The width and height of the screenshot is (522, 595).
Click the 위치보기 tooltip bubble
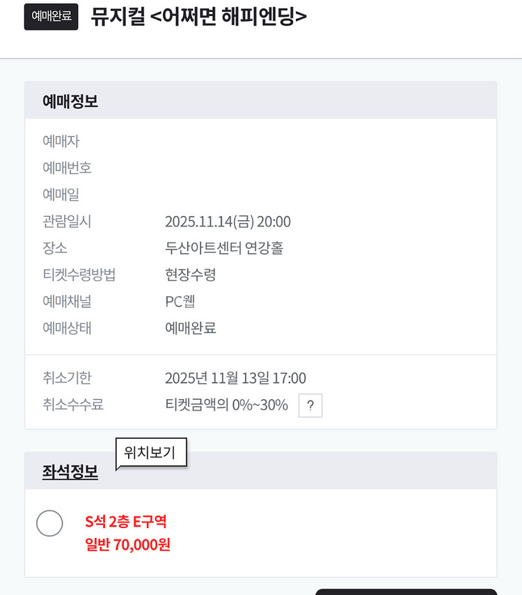click(150, 453)
